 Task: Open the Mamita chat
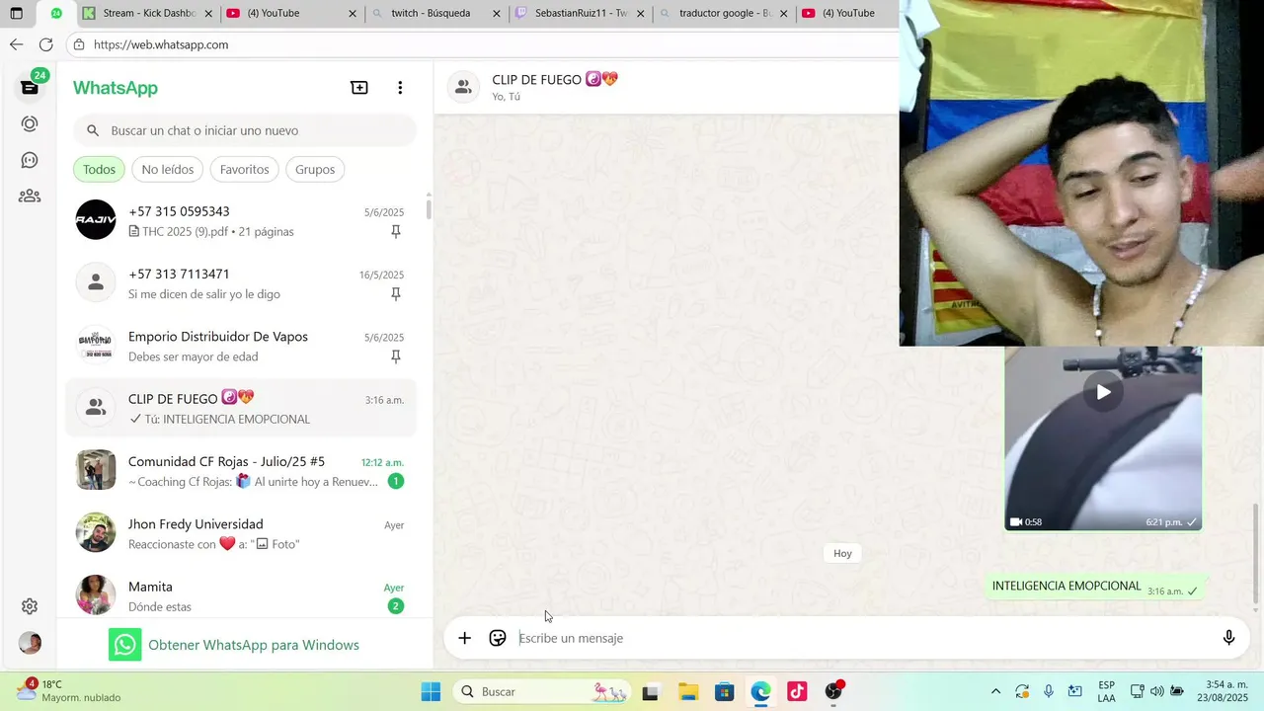click(x=241, y=595)
